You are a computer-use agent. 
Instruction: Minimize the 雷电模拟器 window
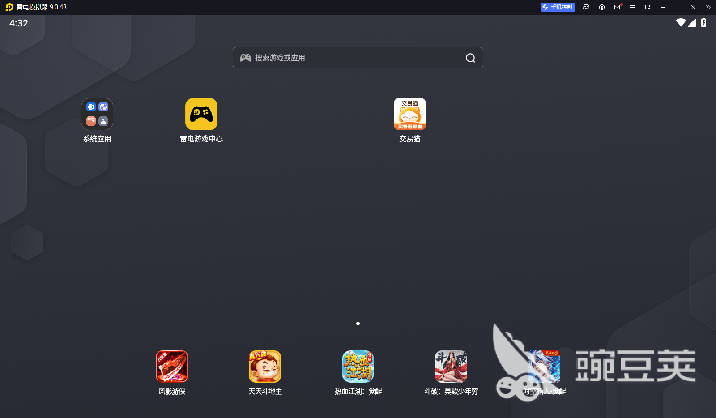[663, 7]
